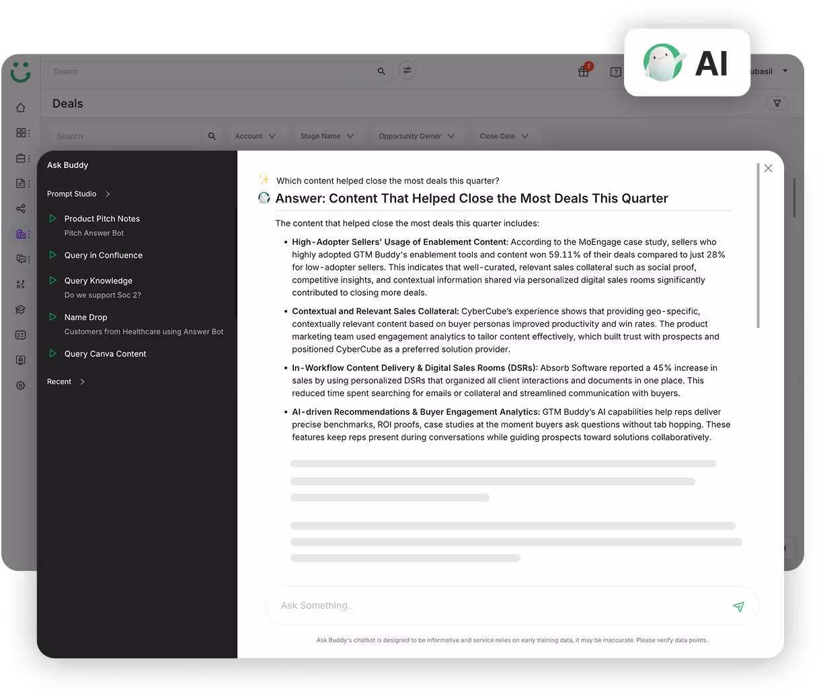Select the highlighted Deals icon in sidebar

pos(22,234)
